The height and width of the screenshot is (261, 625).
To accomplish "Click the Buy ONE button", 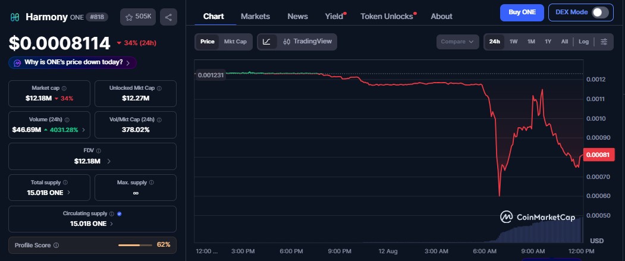I will [x=522, y=12].
